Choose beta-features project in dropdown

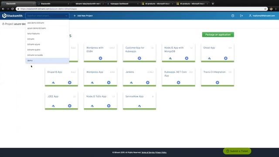pyautogui.click(x=47, y=34)
